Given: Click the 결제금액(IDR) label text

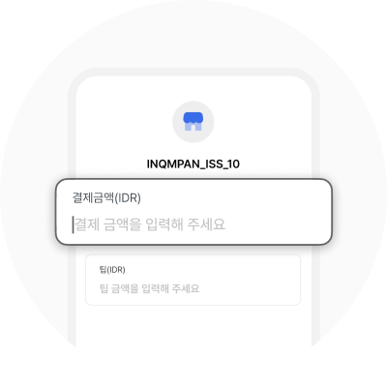Looking at the screenshot, I should pos(106,197).
